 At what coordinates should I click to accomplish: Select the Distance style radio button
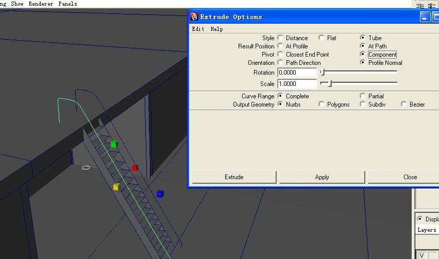pyautogui.click(x=280, y=38)
